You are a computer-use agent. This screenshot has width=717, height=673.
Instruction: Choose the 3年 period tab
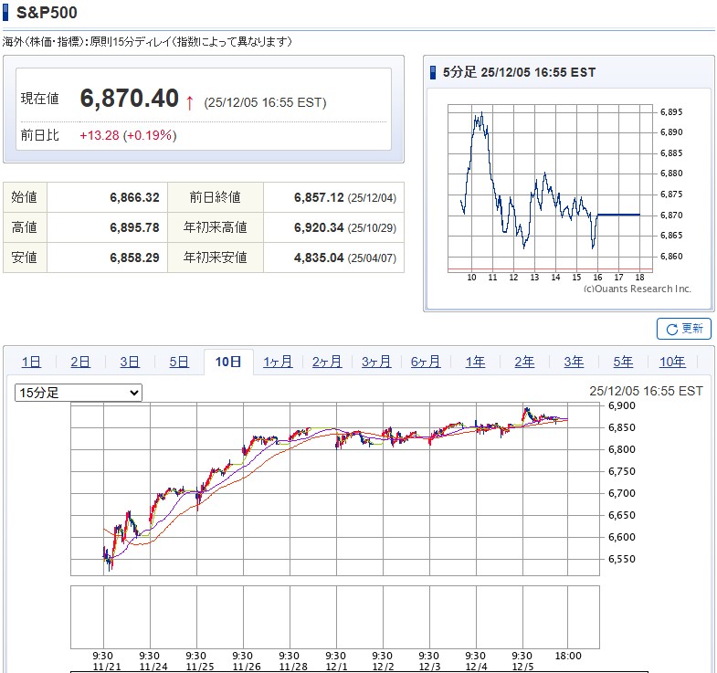click(574, 363)
